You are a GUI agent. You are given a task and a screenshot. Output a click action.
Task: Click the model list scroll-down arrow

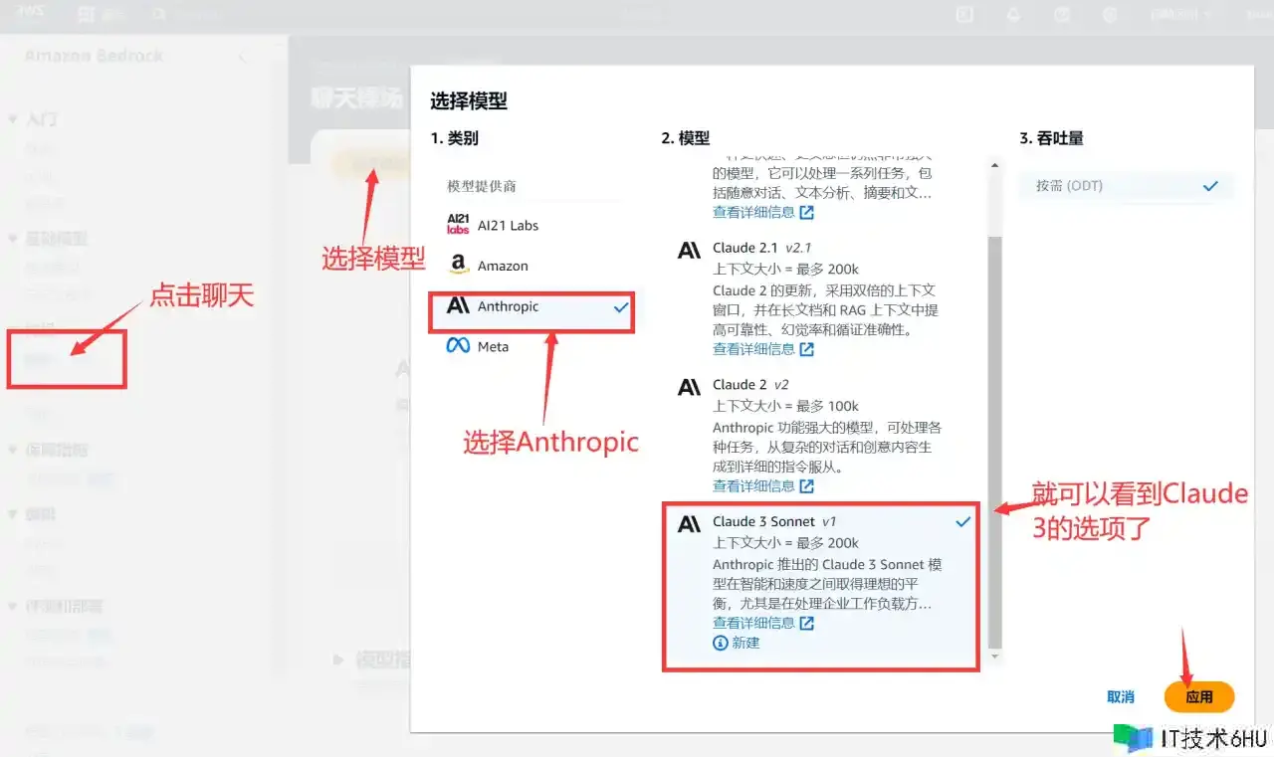[x=994, y=657]
